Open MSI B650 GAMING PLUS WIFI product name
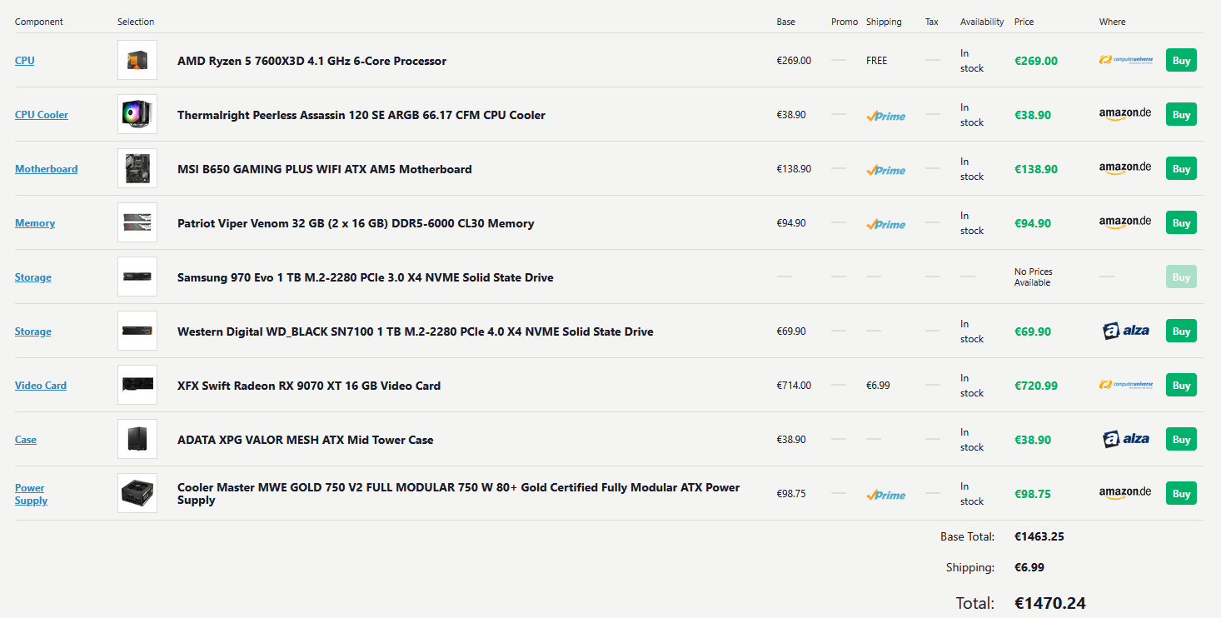1221x618 pixels. click(x=325, y=169)
